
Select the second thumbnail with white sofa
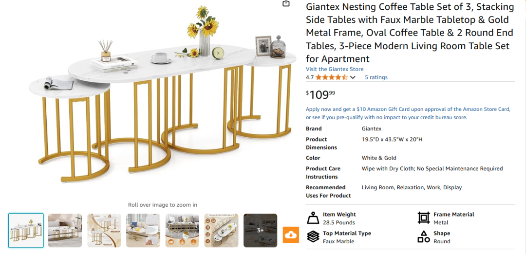pyautogui.click(x=65, y=231)
